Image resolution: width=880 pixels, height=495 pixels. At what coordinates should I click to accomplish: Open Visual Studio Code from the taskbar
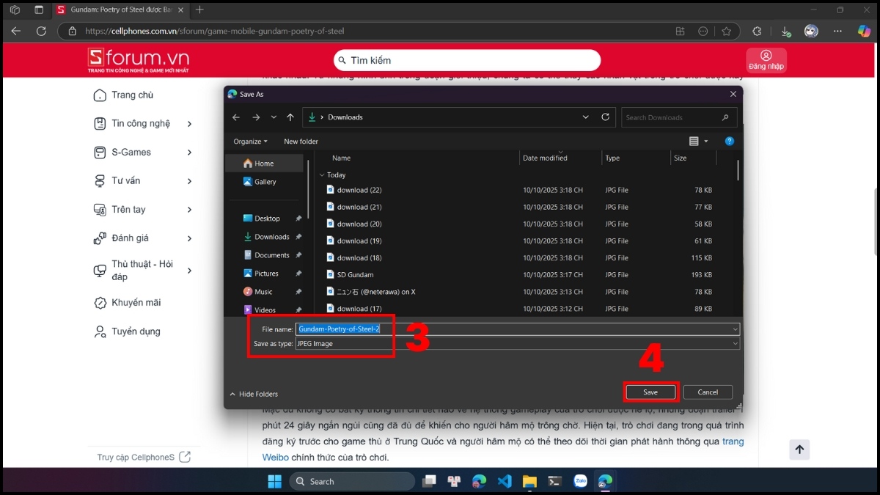point(504,481)
